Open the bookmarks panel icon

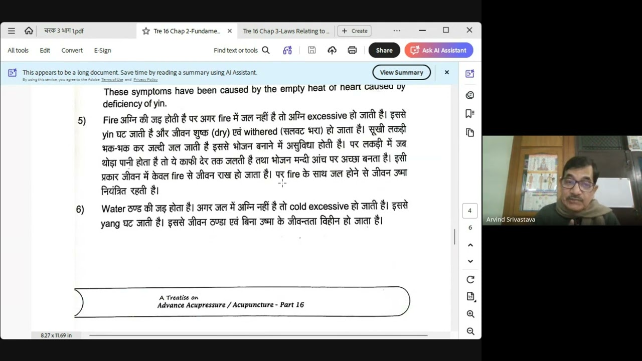point(470,114)
